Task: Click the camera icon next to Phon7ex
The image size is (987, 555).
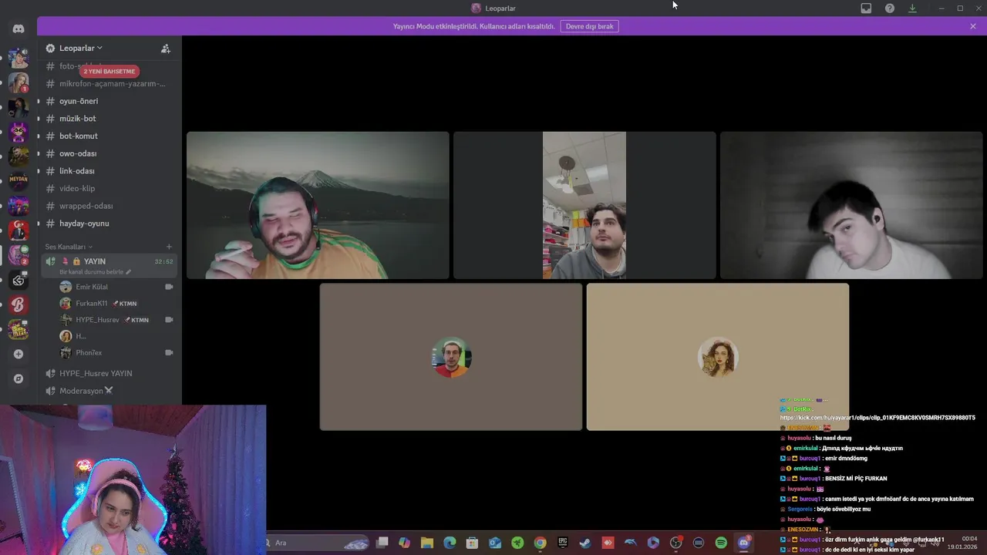Action: (x=169, y=353)
